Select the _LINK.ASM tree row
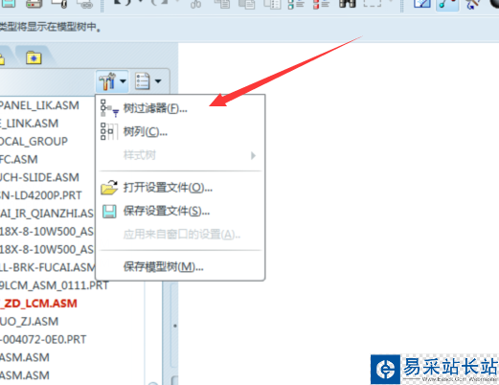Image resolution: width=499 pixels, height=385 pixels. [29, 124]
